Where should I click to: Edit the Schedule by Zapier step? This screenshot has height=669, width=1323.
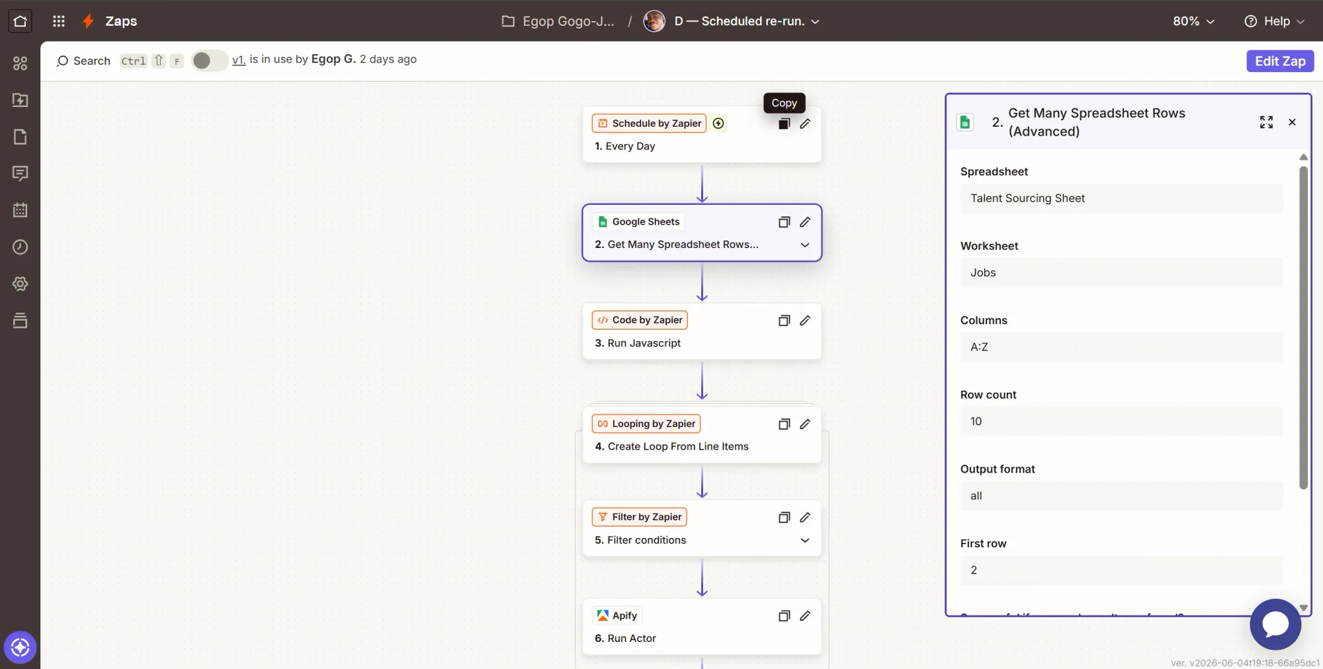tap(805, 124)
